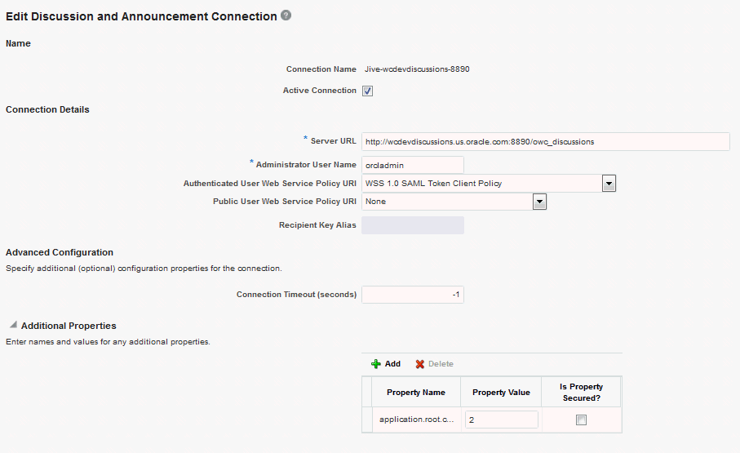Click the Connection Timeout seconds field
This screenshot has height=453, width=740.
pos(412,294)
